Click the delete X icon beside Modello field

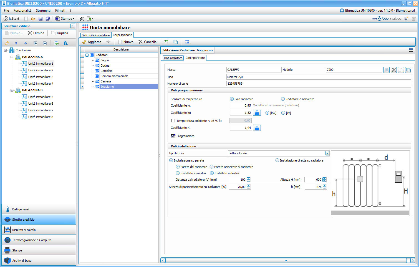tap(394, 70)
